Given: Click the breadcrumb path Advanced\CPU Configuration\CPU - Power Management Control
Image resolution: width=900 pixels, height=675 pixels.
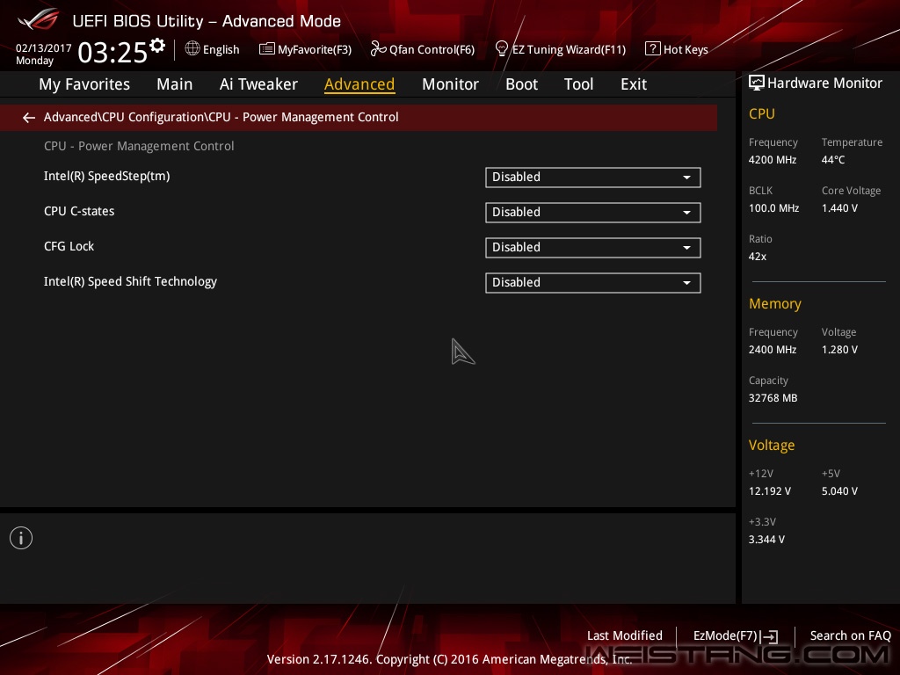Looking at the screenshot, I should (x=221, y=117).
